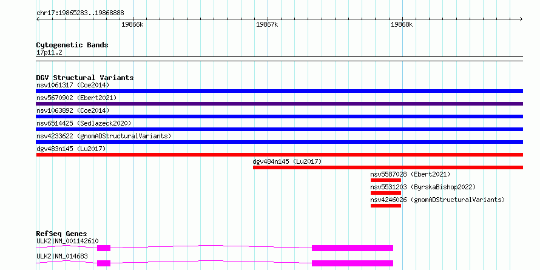Click the nsv5587028 (Ebert2021) label
Screen dimensions: 540x270
410,174
